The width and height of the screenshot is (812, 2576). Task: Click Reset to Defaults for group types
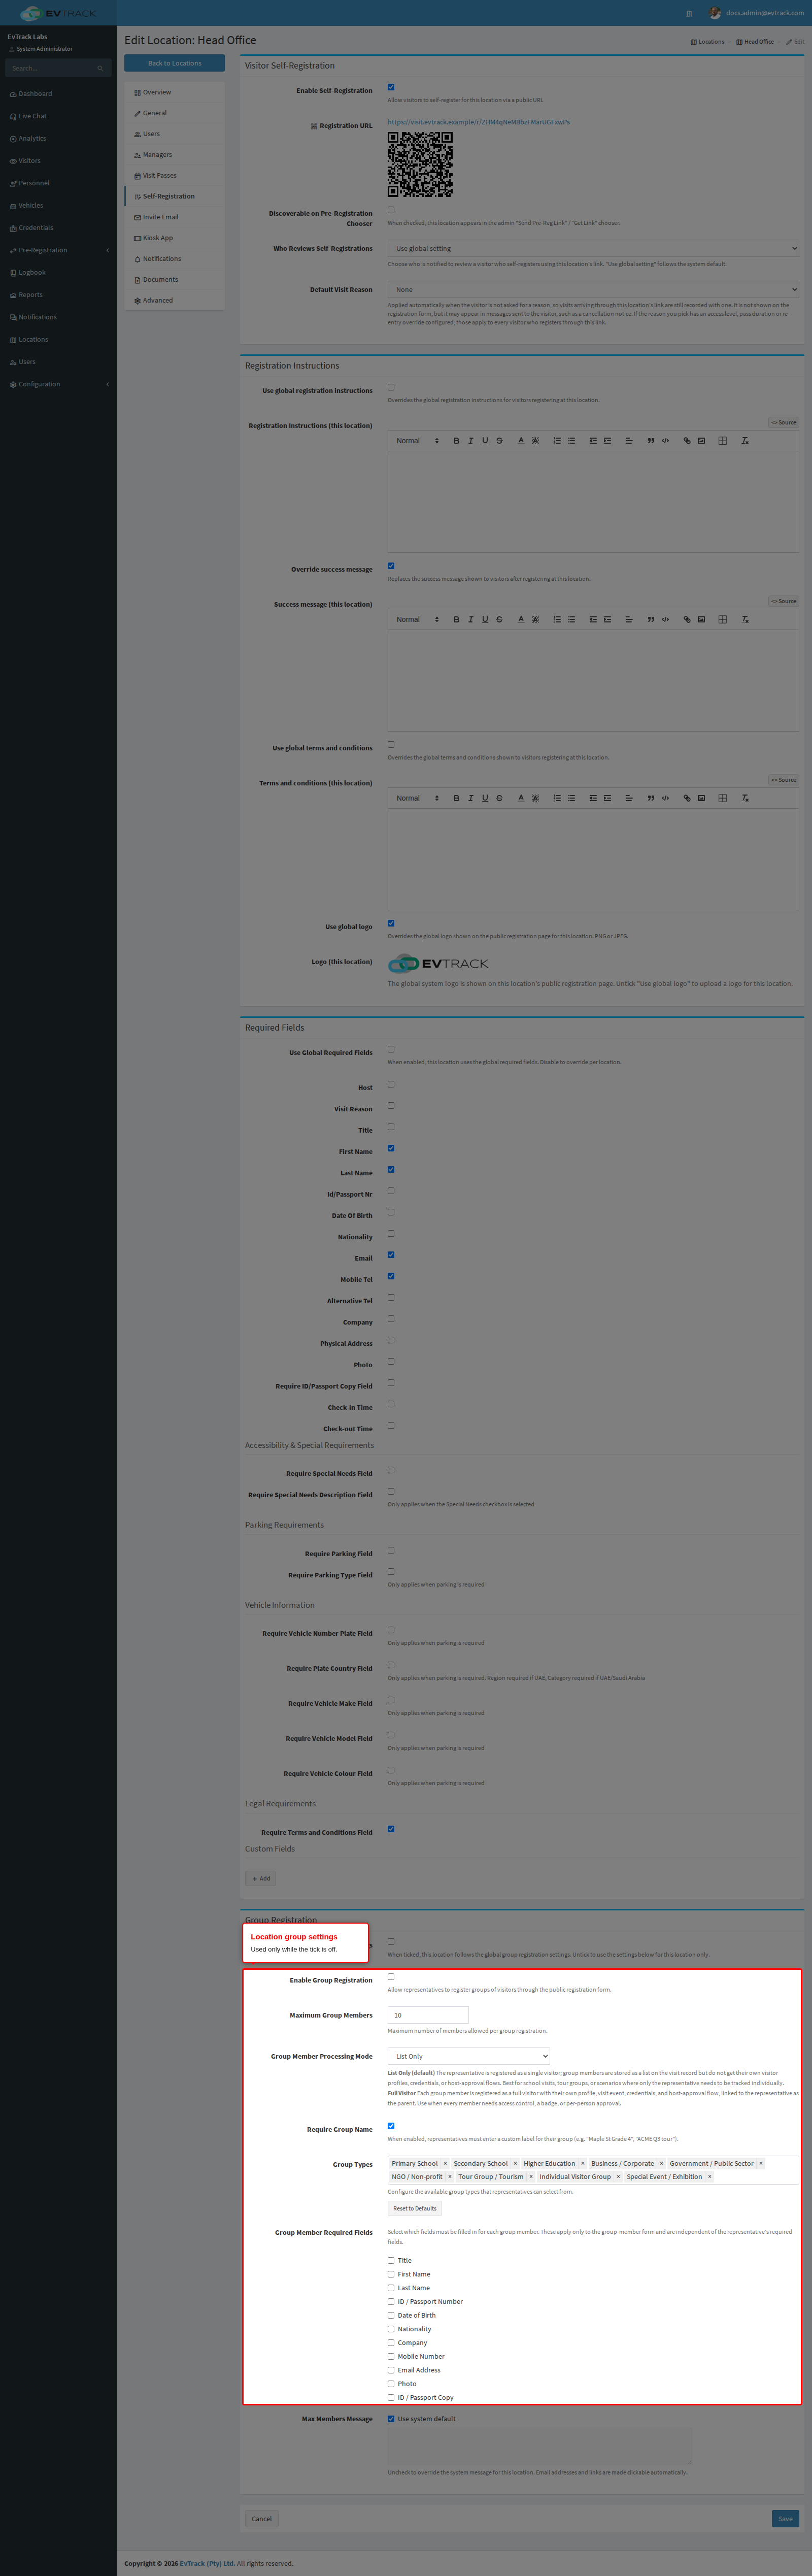point(415,2208)
